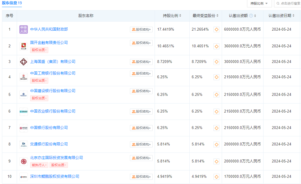Viewport: 301px width, 184px height.
Task: Select the 17.4419% shareholding value
Action: click(x=166, y=29)
